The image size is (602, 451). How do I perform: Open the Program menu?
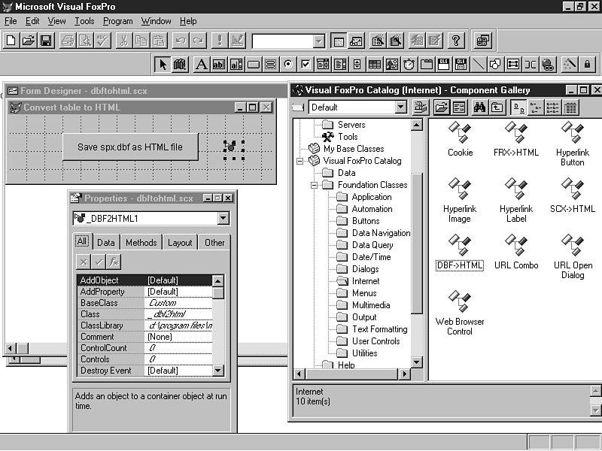pos(117,21)
